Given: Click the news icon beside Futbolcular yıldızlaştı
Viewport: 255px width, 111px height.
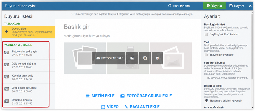Looking at the screenshot, I should click(7, 53).
